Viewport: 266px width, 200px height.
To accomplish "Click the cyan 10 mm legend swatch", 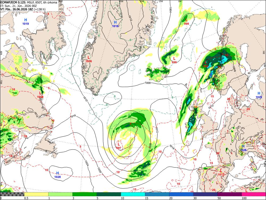I will [x=133, y=194].
